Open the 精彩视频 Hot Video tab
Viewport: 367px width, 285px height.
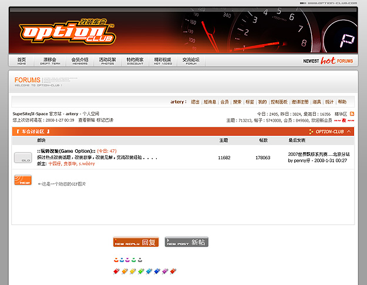click(x=163, y=61)
